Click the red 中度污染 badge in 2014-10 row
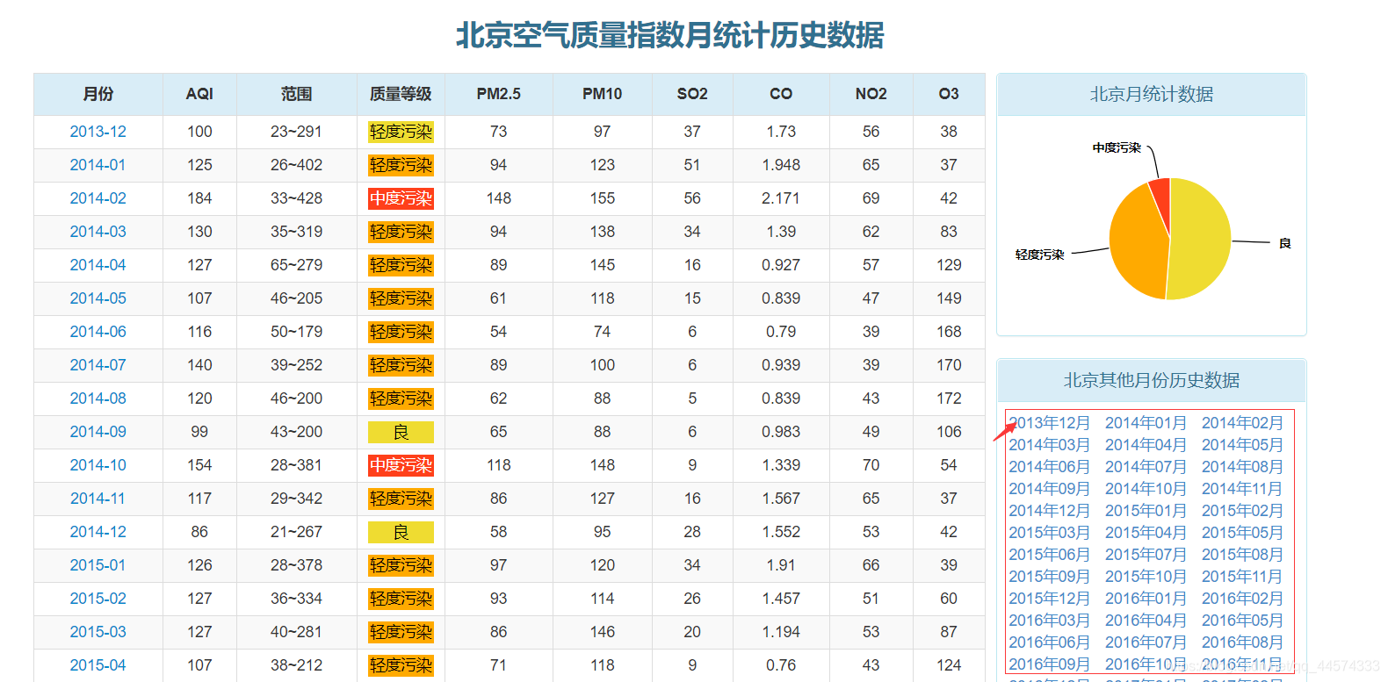 point(401,465)
